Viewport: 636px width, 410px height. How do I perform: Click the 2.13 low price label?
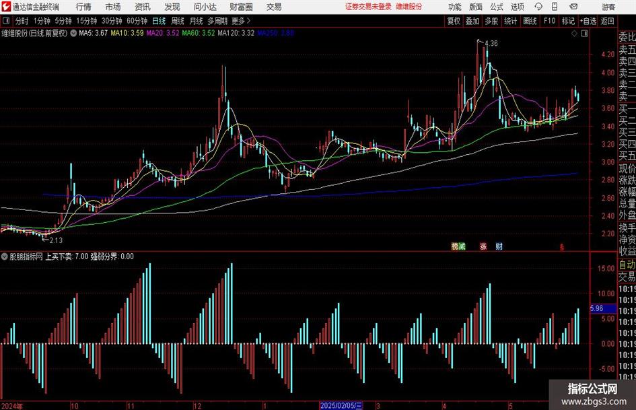[x=56, y=240]
